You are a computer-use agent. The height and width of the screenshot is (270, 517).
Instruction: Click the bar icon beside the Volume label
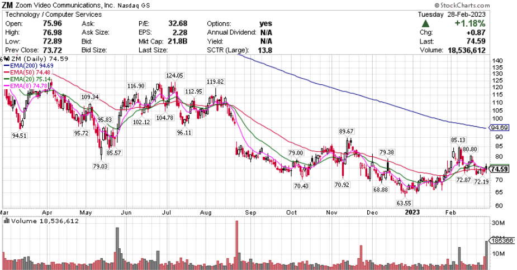[x=7, y=221]
